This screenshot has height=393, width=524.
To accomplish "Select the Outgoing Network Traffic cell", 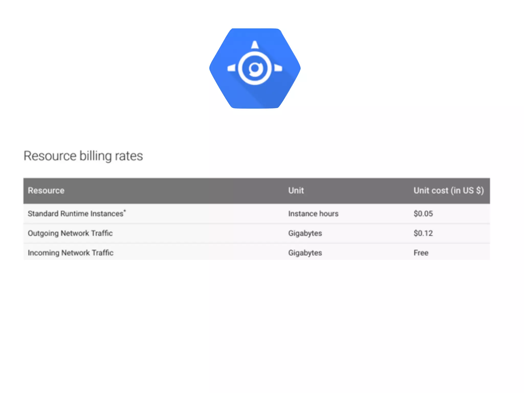I will (x=70, y=233).
